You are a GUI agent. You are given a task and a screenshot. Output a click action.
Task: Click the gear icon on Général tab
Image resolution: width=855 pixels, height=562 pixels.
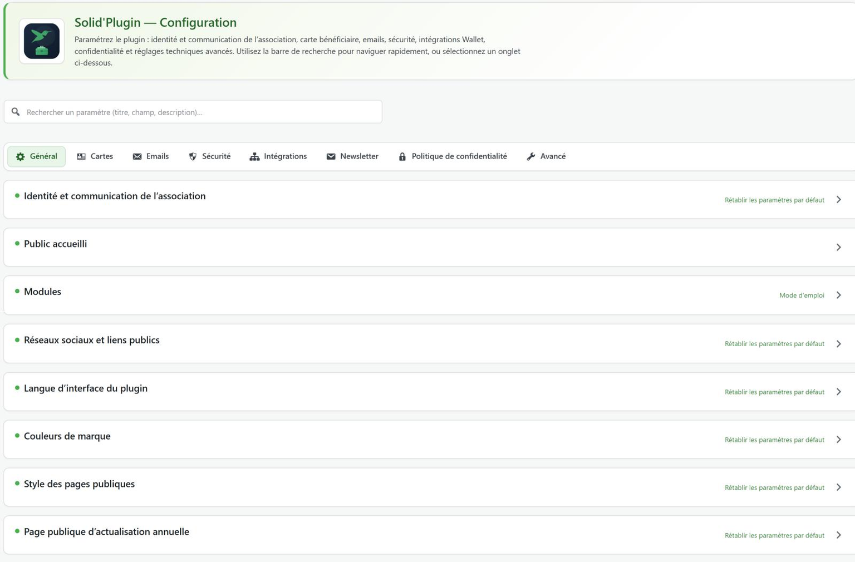point(21,157)
